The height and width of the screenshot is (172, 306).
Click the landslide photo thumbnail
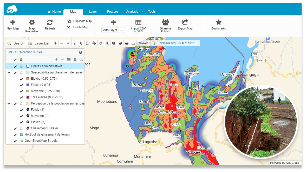click(x=261, y=122)
